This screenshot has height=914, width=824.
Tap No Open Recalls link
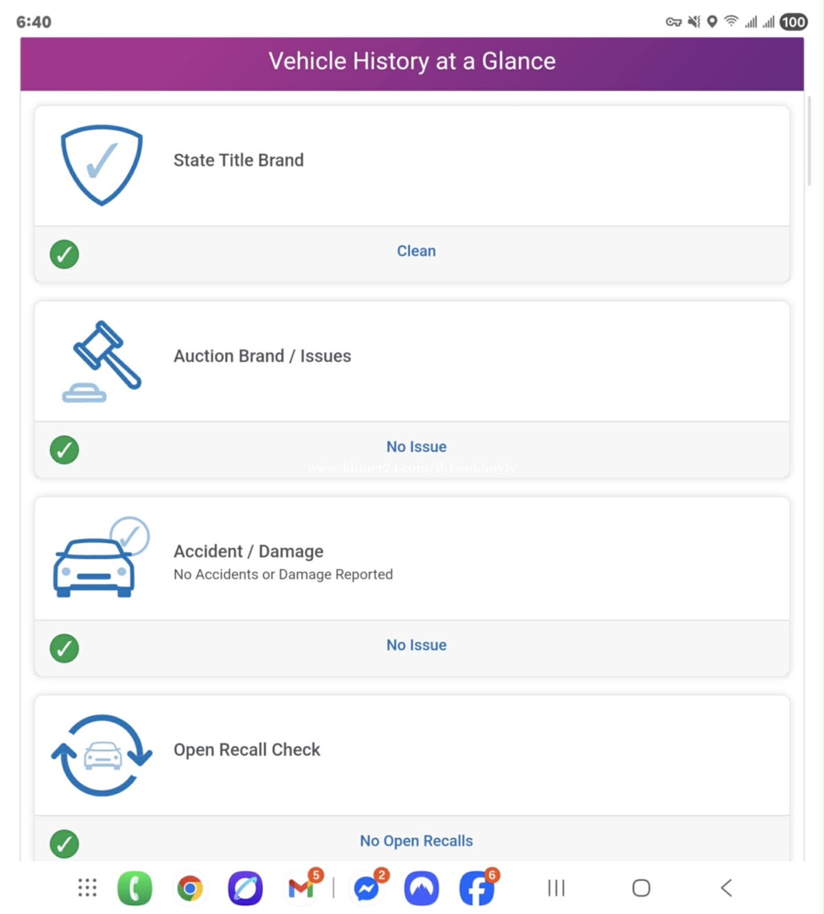pos(416,841)
